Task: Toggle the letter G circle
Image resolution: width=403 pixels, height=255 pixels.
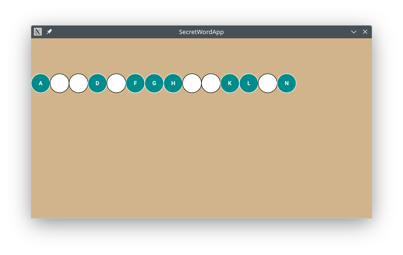Action: [154, 83]
